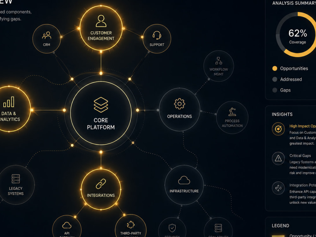316x237 pixels.
Task: Click the yellow Opportunities legend dot
Action: (x=275, y=68)
